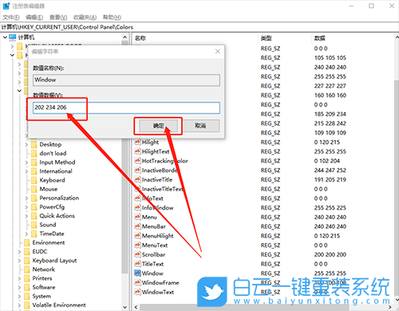The image size is (399, 311).
Task: Click the data value 255 255 225
Action: (330, 208)
